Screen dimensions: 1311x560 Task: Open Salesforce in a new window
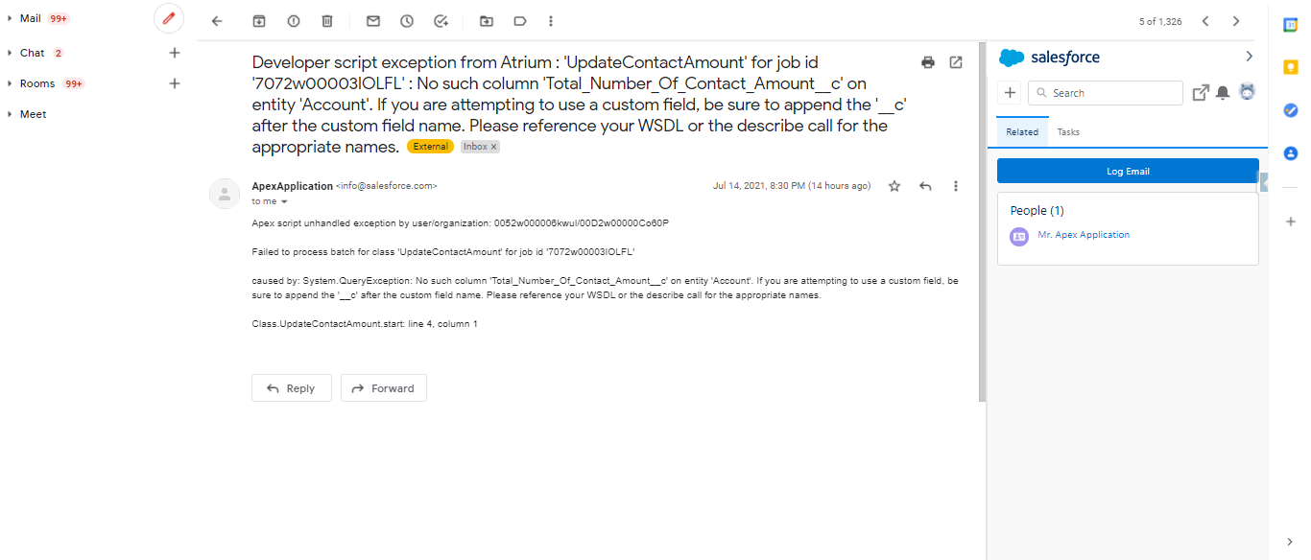coord(1201,92)
